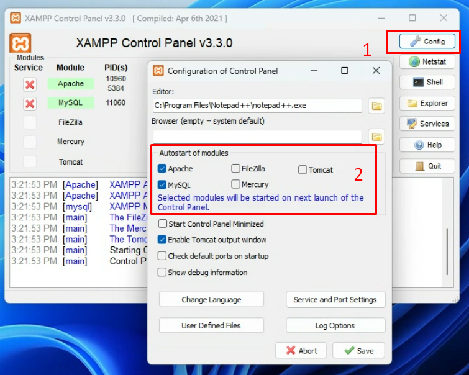Click the Browser path input field
This screenshot has width=469, height=375.
(257, 137)
